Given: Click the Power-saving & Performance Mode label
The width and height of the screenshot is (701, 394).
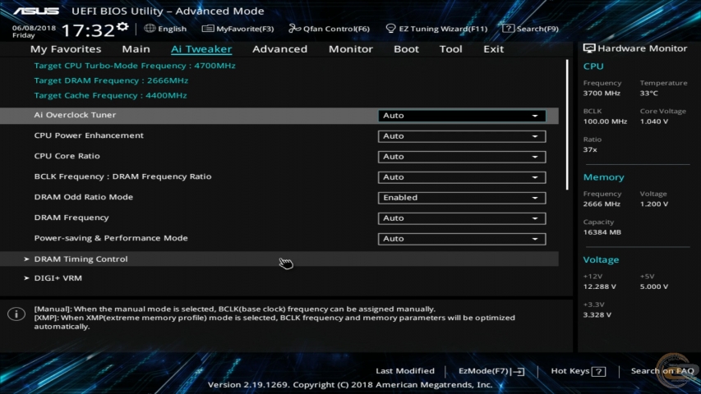Looking at the screenshot, I should [111, 238].
